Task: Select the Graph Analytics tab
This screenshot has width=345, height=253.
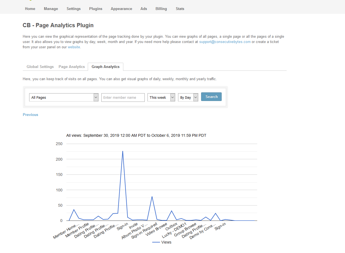Action: click(106, 67)
